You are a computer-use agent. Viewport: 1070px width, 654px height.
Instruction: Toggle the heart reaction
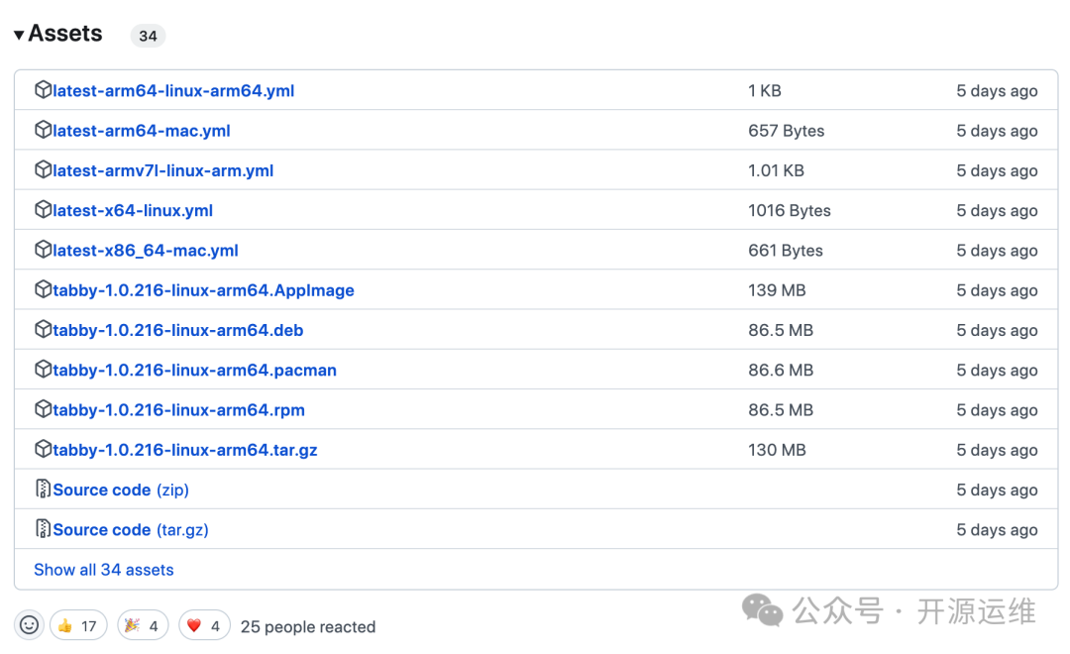click(205, 625)
